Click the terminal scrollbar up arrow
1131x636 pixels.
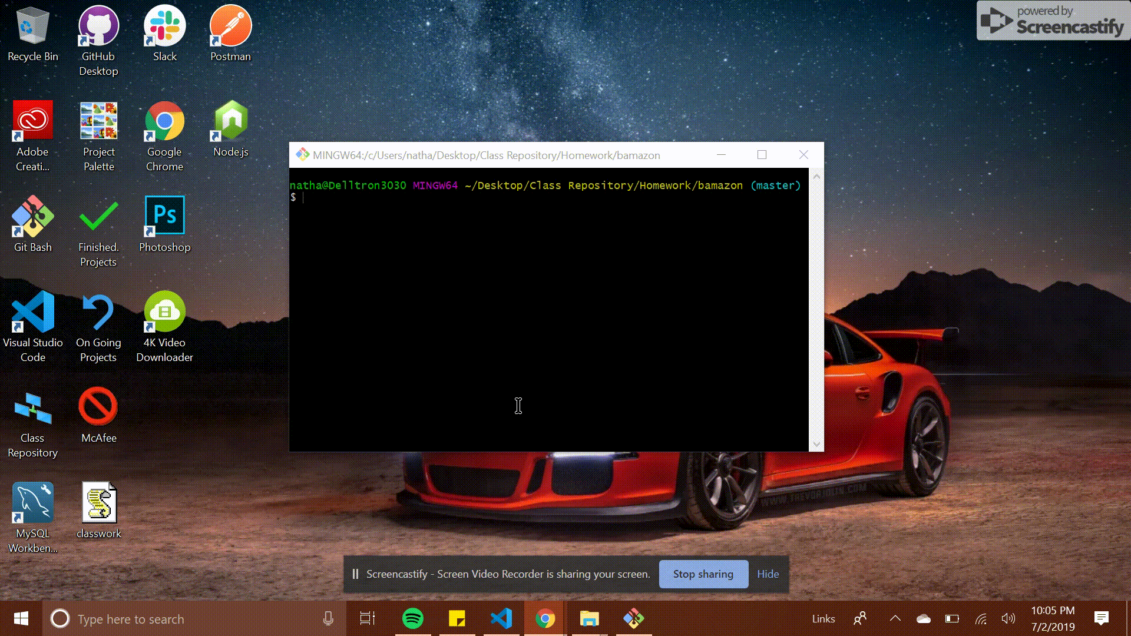click(816, 176)
